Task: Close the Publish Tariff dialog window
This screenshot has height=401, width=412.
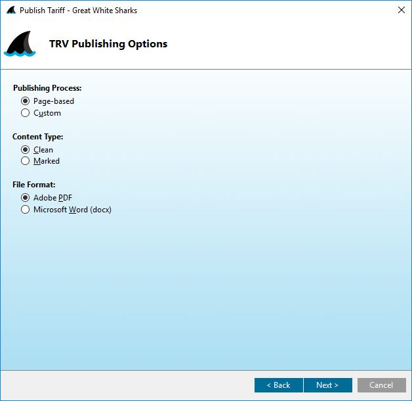Action: (x=401, y=10)
